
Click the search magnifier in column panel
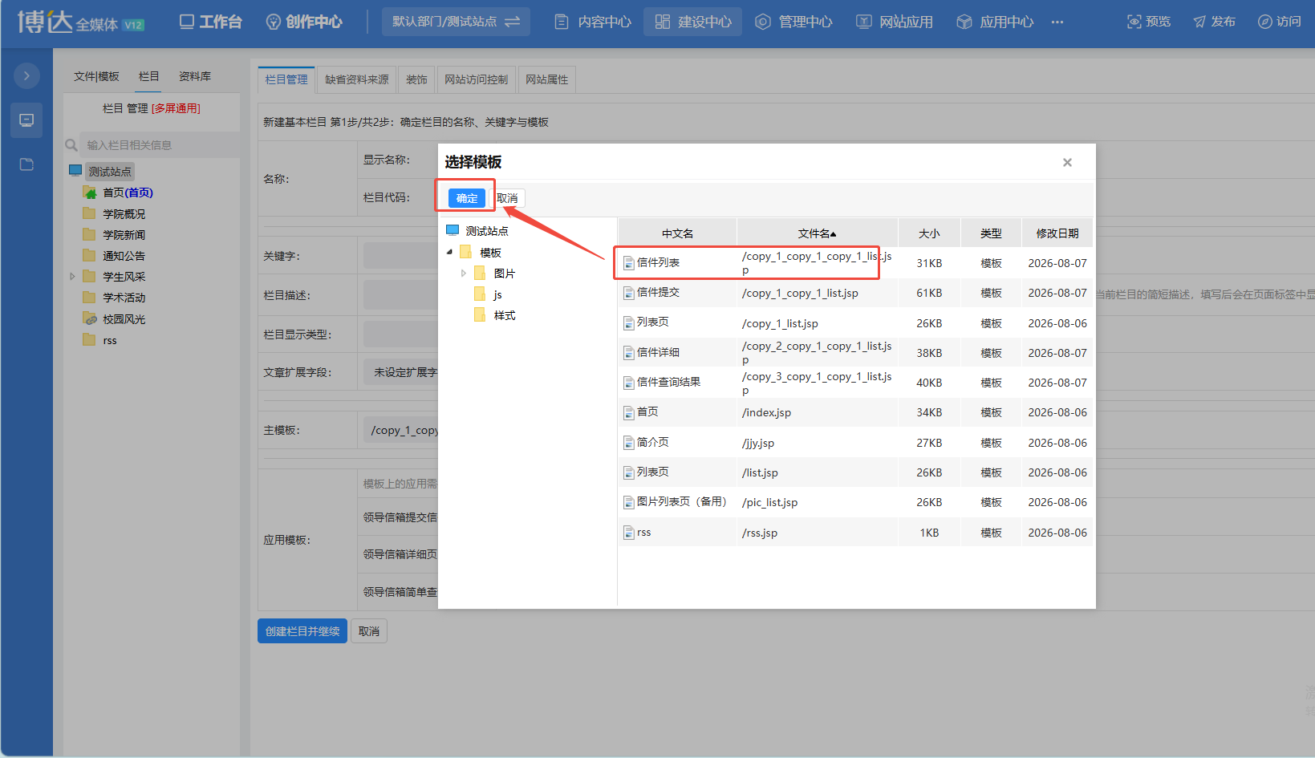(x=71, y=145)
